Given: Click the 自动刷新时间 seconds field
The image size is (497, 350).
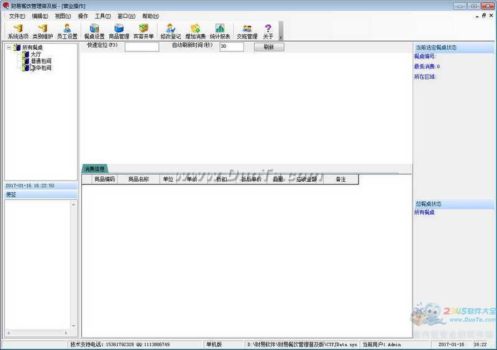Looking at the screenshot, I should click(231, 47).
